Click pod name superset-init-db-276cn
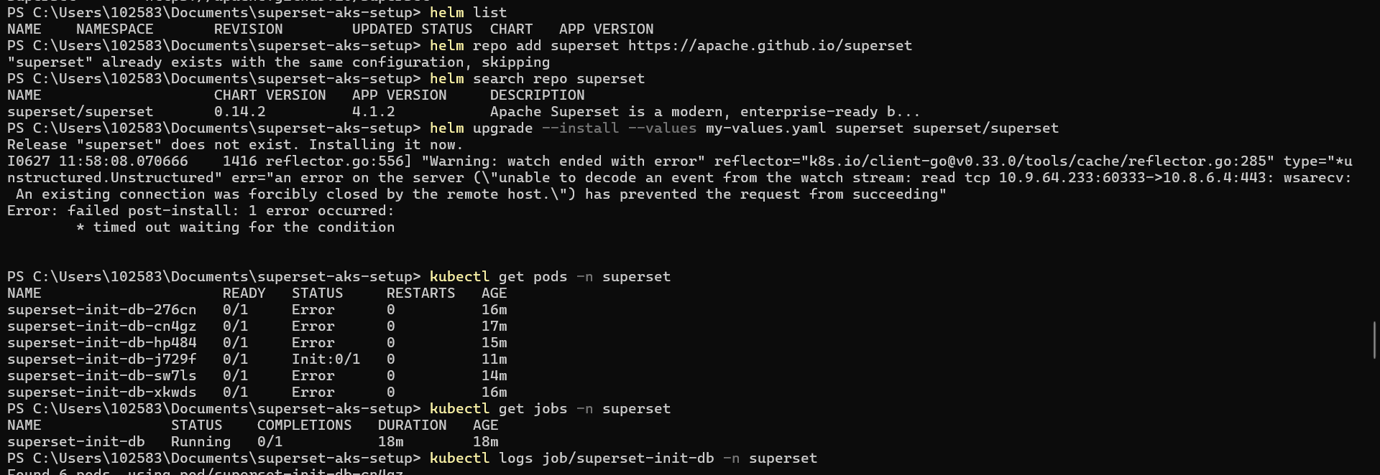The image size is (1380, 475). coord(101,310)
